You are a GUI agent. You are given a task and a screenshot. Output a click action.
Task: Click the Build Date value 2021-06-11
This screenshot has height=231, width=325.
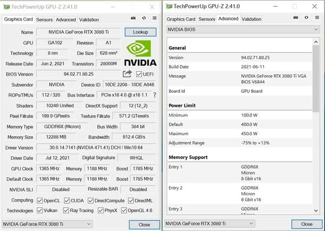coord(253,67)
